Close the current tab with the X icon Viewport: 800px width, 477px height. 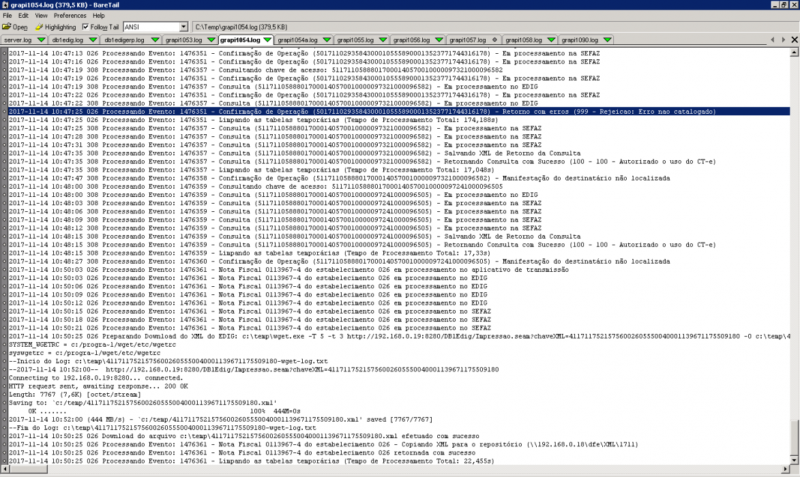(795, 40)
